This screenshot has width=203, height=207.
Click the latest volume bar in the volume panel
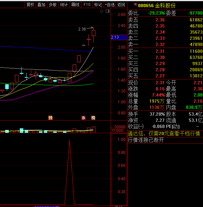(93, 130)
